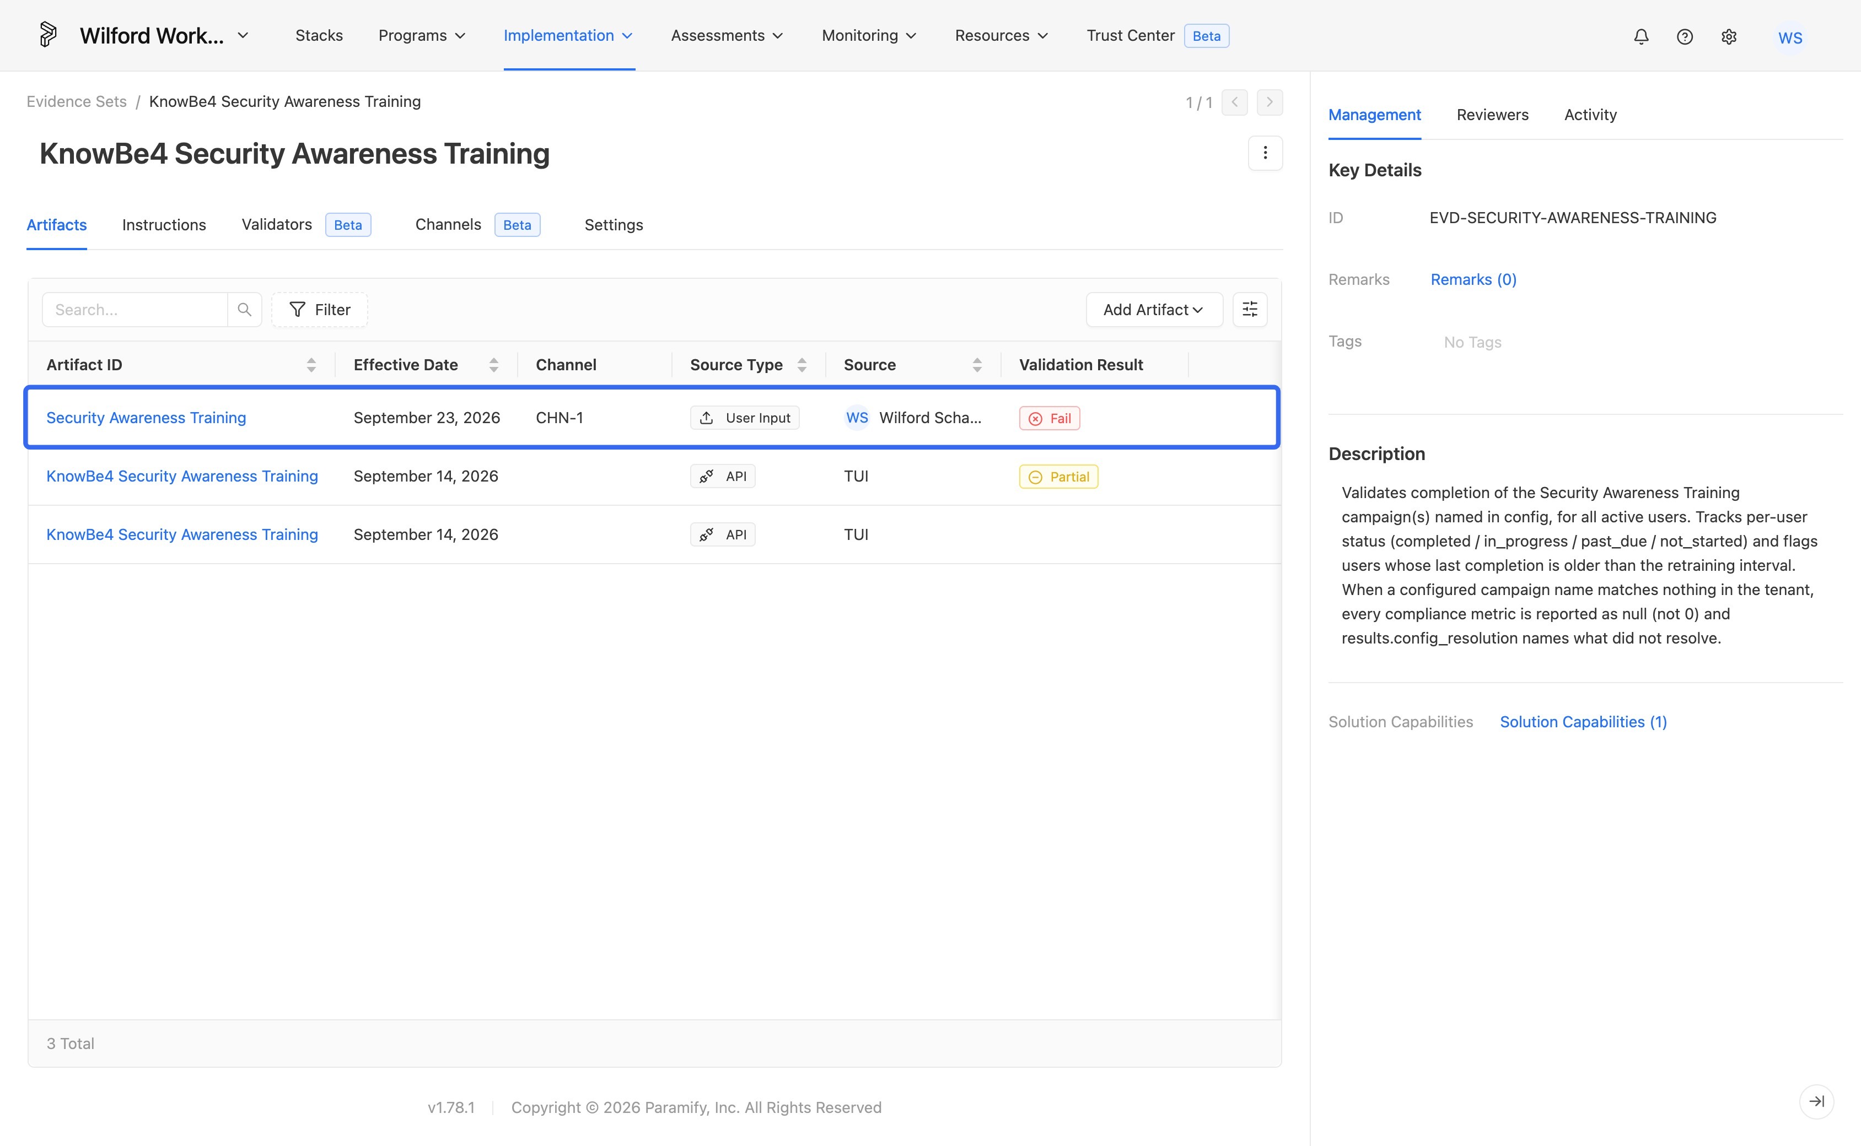Open the WS user avatar menu
The image size is (1861, 1146).
(x=1790, y=37)
